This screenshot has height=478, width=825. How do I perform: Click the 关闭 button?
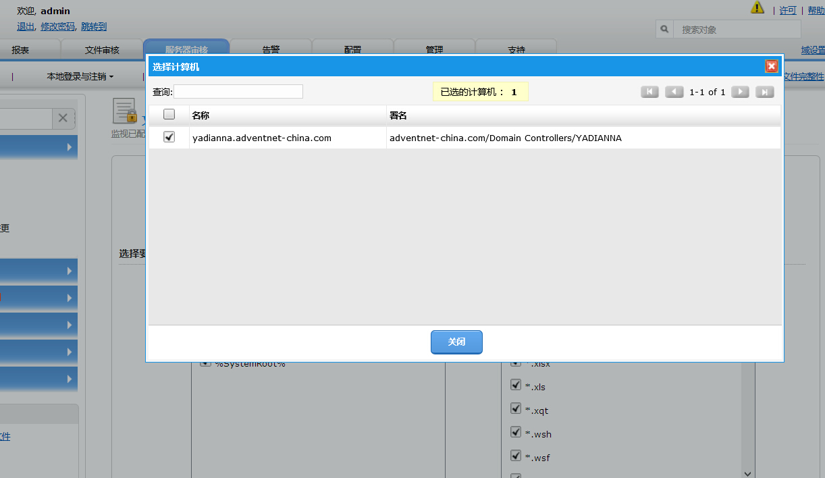[x=456, y=342]
